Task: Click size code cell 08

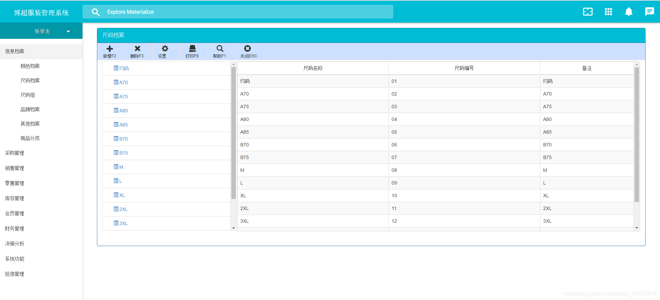Action: coord(464,170)
